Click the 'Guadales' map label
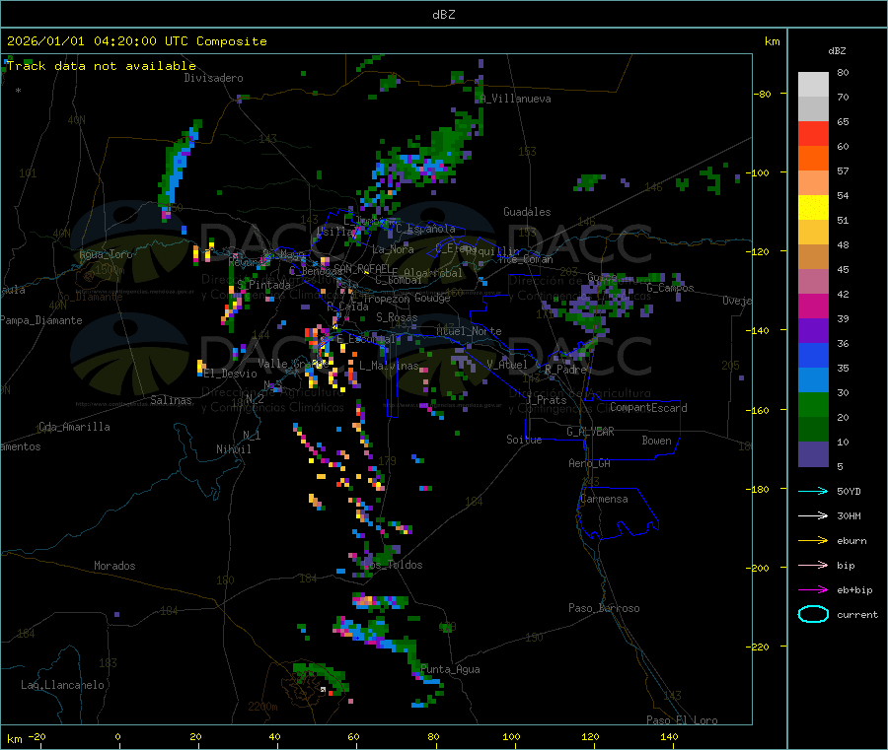888x750 pixels. point(527,212)
